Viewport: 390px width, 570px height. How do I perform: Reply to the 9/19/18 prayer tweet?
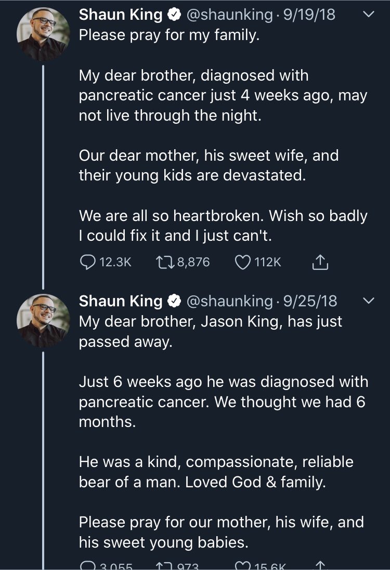point(87,262)
